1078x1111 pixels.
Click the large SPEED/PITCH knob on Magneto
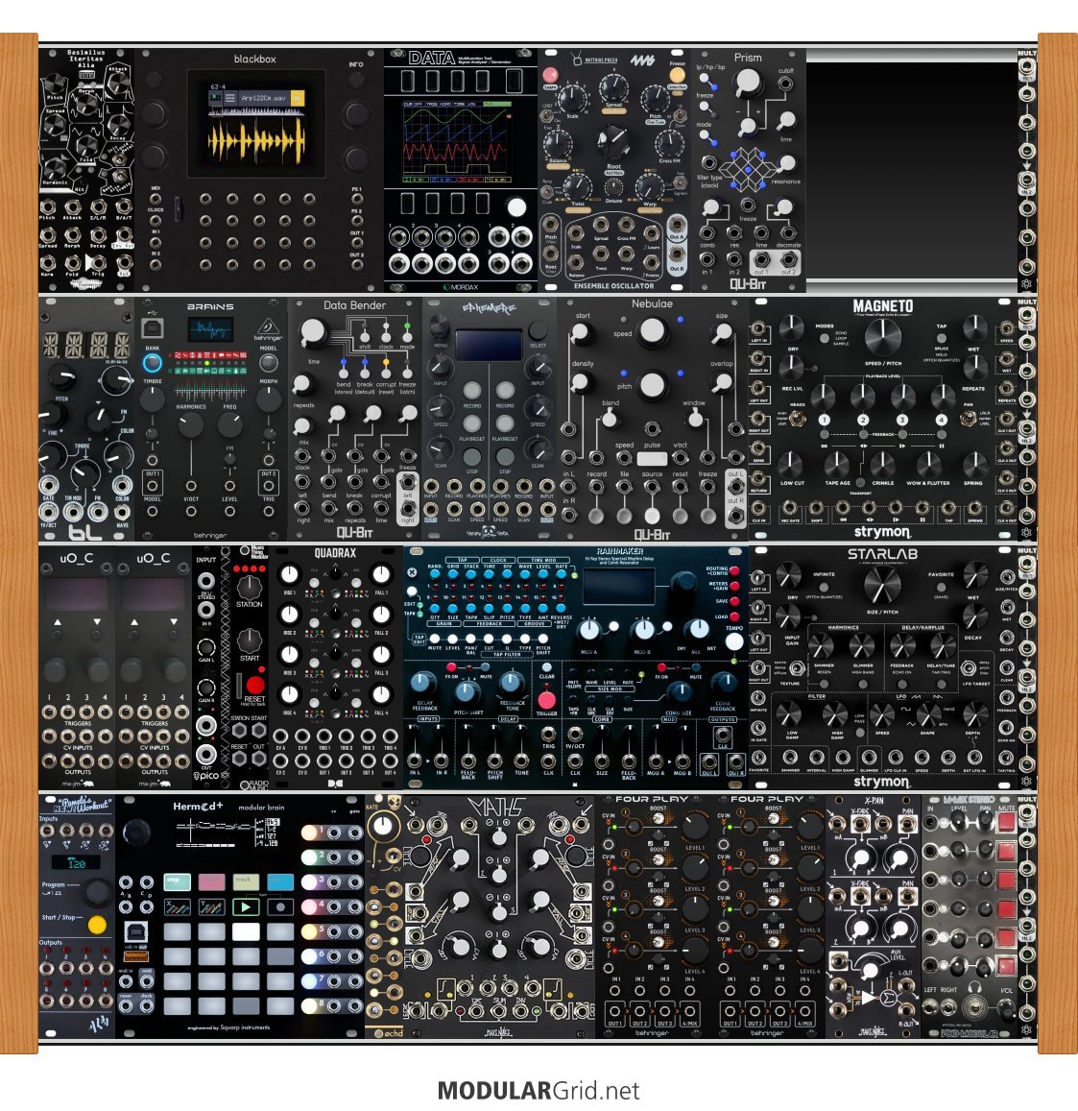(883, 336)
